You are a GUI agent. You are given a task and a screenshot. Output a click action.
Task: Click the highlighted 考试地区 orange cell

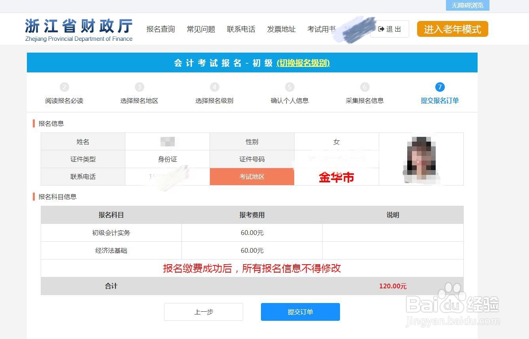click(252, 176)
